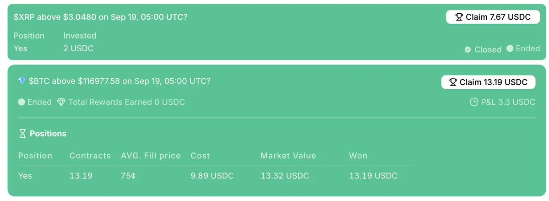The width and height of the screenshot is (549, 201).
Task: Click the hourglass icon beside Positions
Action: point(22,133)
